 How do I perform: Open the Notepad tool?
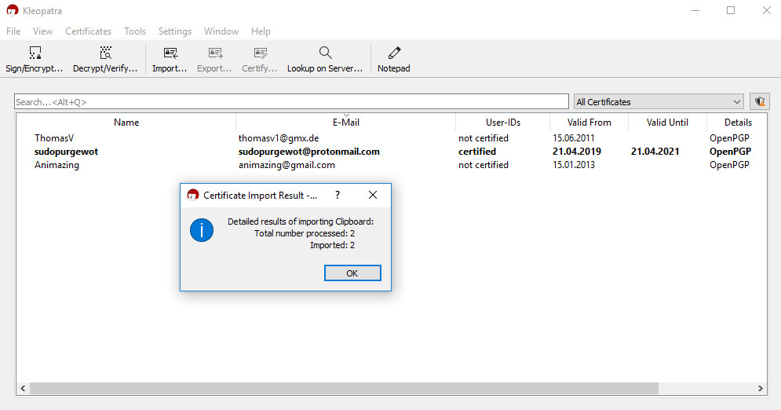click(394, 59)
